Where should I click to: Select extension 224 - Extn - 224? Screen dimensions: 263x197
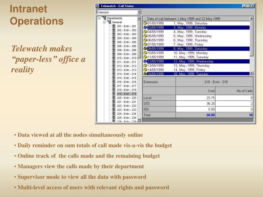pos(127,114)
